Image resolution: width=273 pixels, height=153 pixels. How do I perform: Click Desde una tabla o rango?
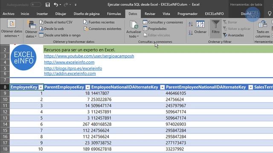60,35
